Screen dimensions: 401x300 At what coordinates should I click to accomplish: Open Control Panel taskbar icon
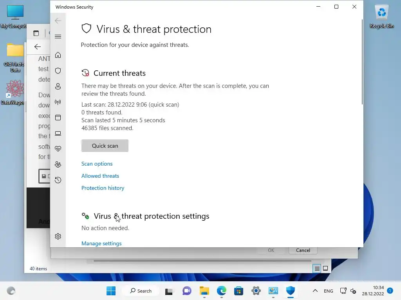click(x=273, y=291)
